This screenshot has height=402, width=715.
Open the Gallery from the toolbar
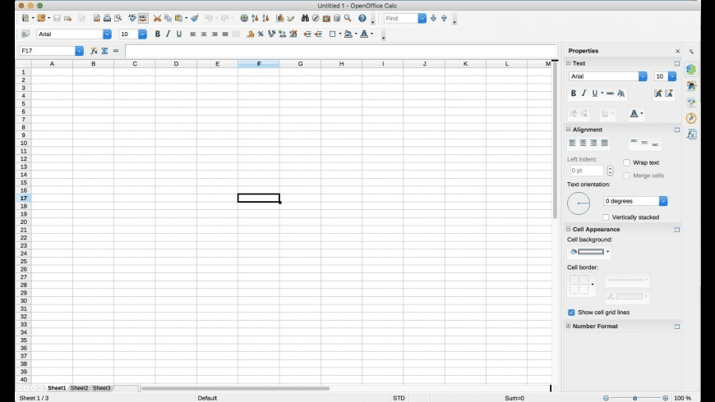pyautogui.click(x=326, y=18)
